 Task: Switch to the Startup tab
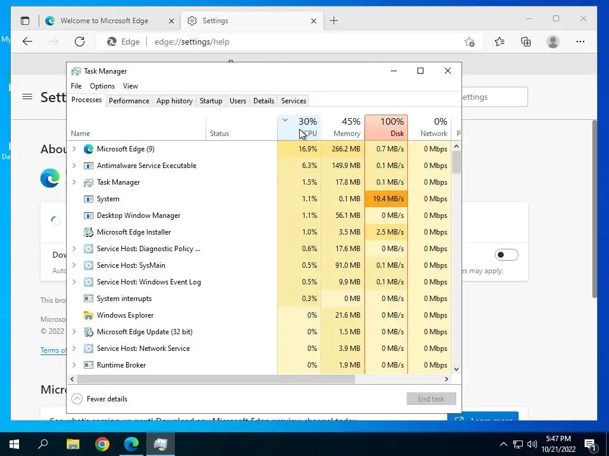coord(211,101)
